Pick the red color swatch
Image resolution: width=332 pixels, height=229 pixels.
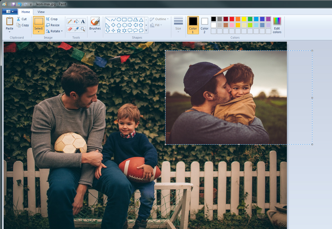(x=232, y=19)
